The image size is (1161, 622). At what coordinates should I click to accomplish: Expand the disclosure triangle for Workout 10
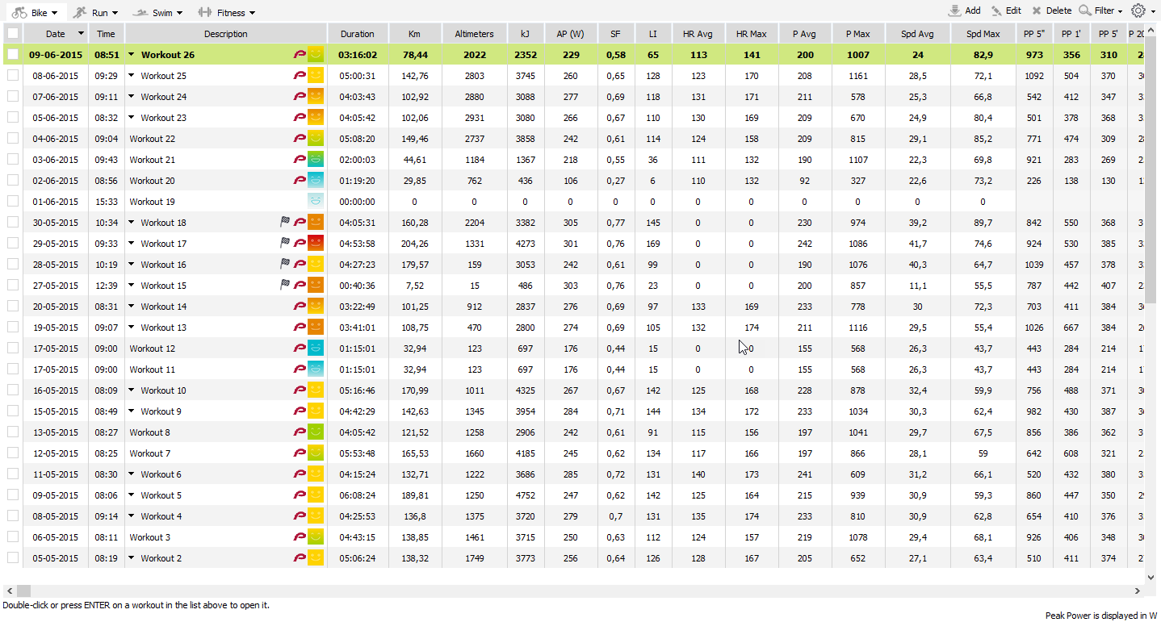coord(132,390)
